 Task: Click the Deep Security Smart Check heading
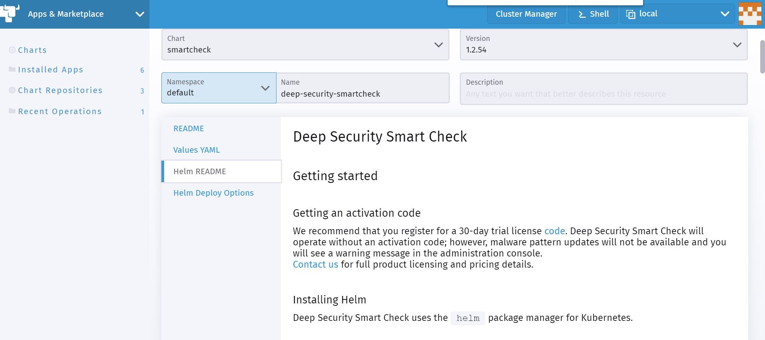(380, 136)
